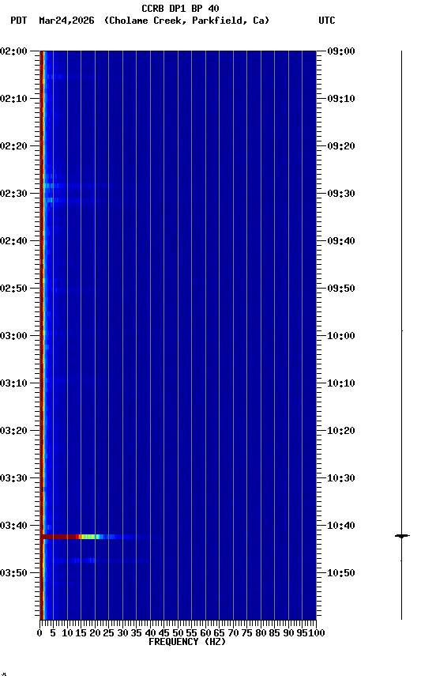
Task: Click the UTC time label "09:00"
Action: 341,51
